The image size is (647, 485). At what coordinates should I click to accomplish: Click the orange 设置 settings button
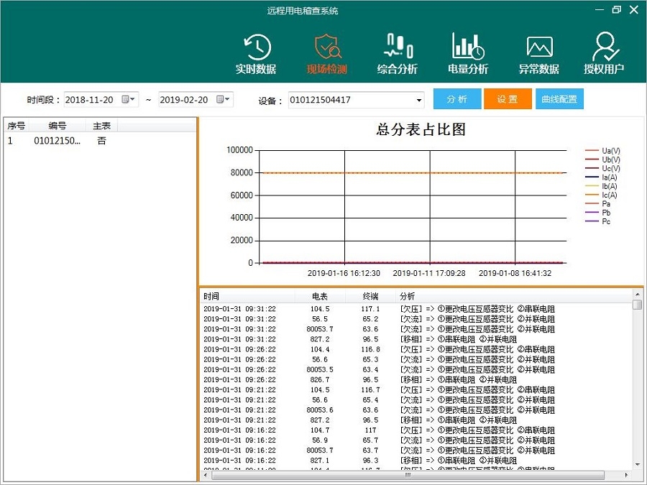point(508,100)
